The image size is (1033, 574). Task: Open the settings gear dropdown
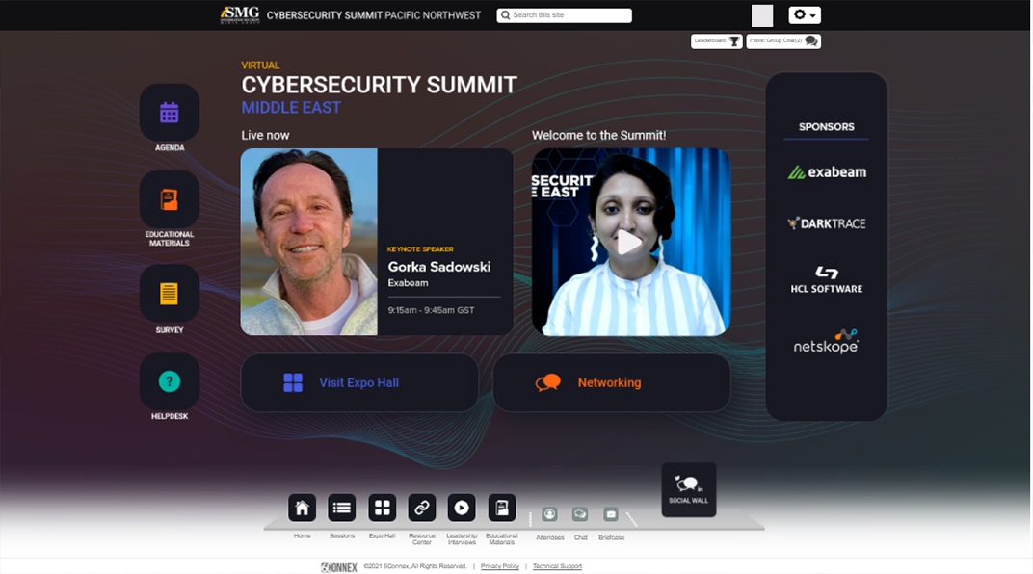coord(805,14)
